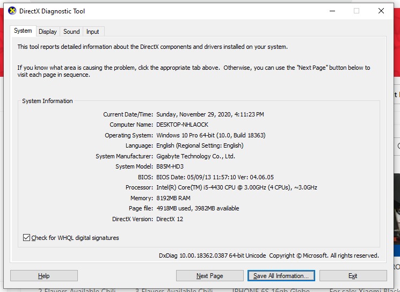This screenshot has width=400, height=292.
Task: Click the System Information group label
Action: tap(47, 101)
